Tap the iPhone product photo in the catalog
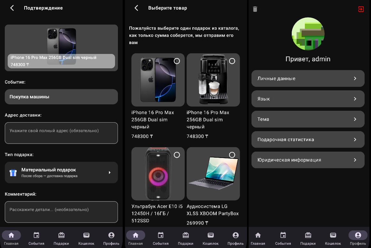The height and width of the screenshot is (248, 371). pos(158,80)
